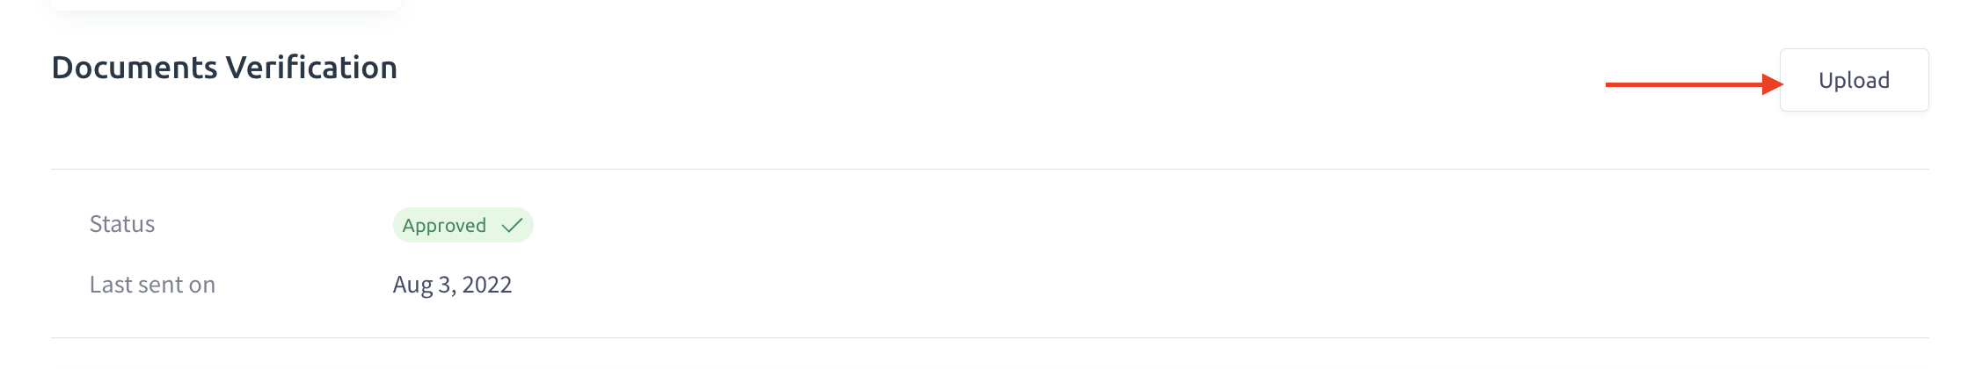Click the word Documents in the heading
The width and height of the screenshot is (1968, 369).
135,68
